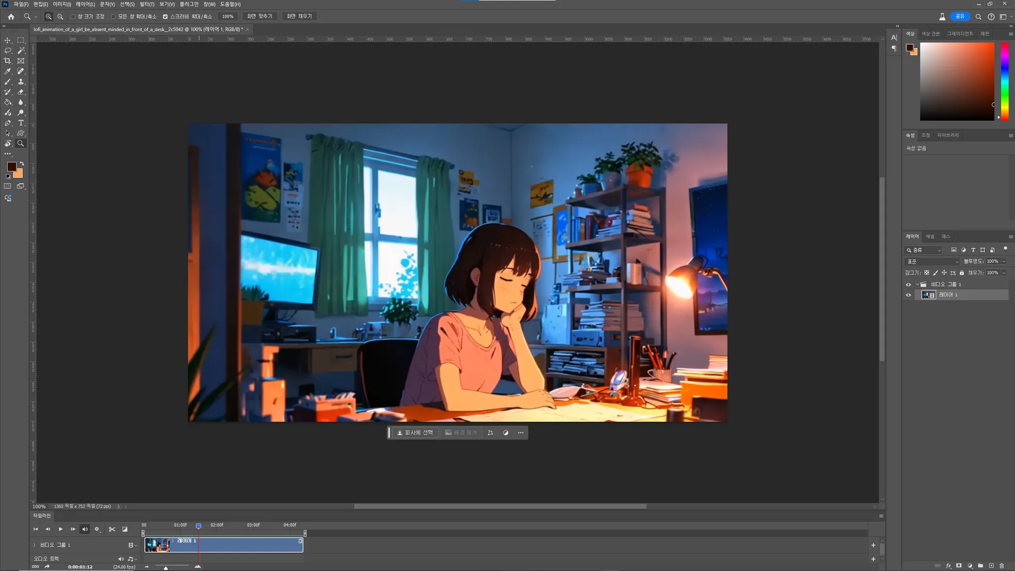Image resolution: width=1015 pixels, height=571 pixels.
Task: Select the Crop tool
Action: point(7,61)
